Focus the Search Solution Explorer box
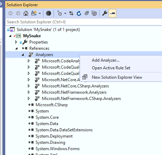 point(83,22)
